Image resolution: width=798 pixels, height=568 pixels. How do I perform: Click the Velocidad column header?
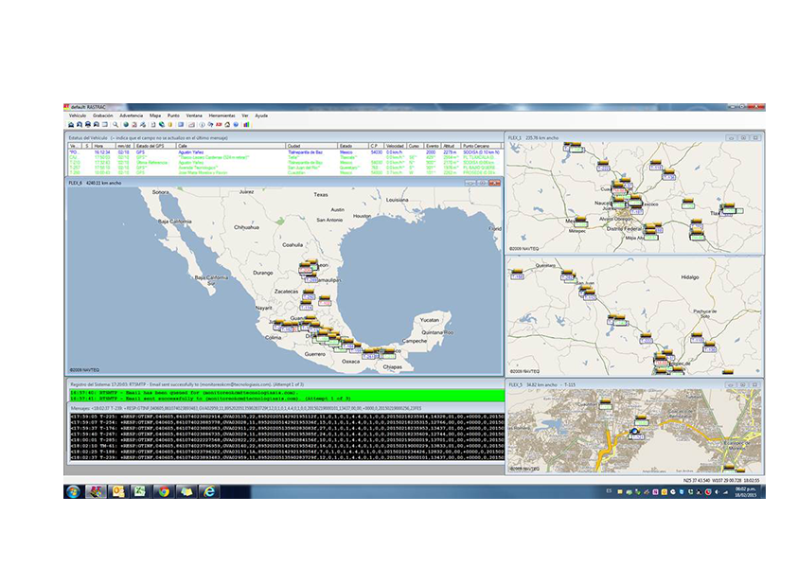[x=395, y=146]
